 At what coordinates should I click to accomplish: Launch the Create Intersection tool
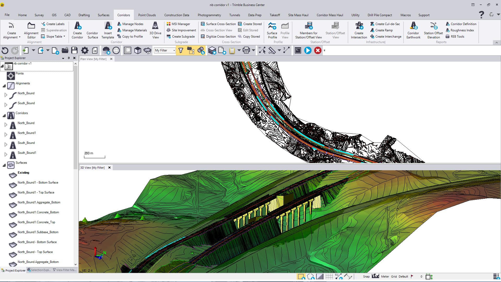[x=359, y=30]
